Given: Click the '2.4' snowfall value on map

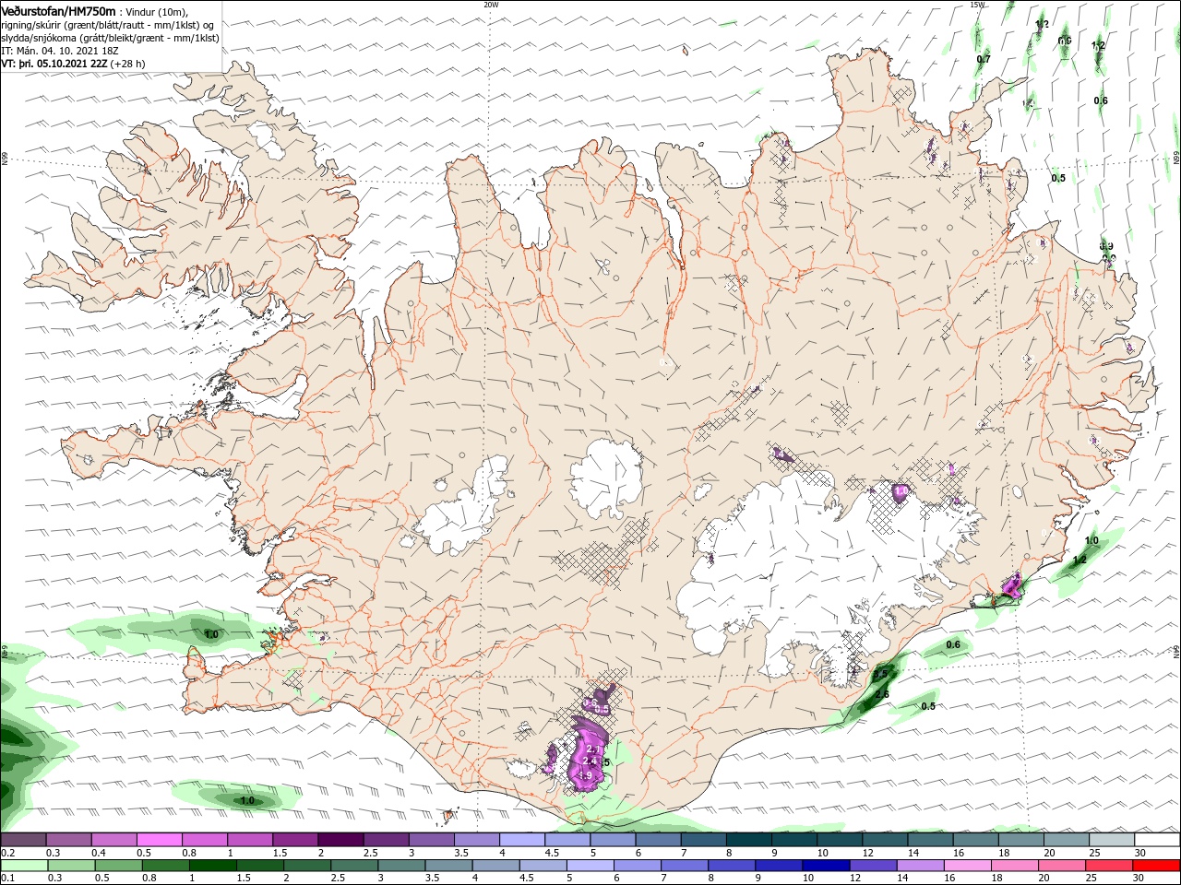Looking at the screenshot, I should [x=591, y=762].
